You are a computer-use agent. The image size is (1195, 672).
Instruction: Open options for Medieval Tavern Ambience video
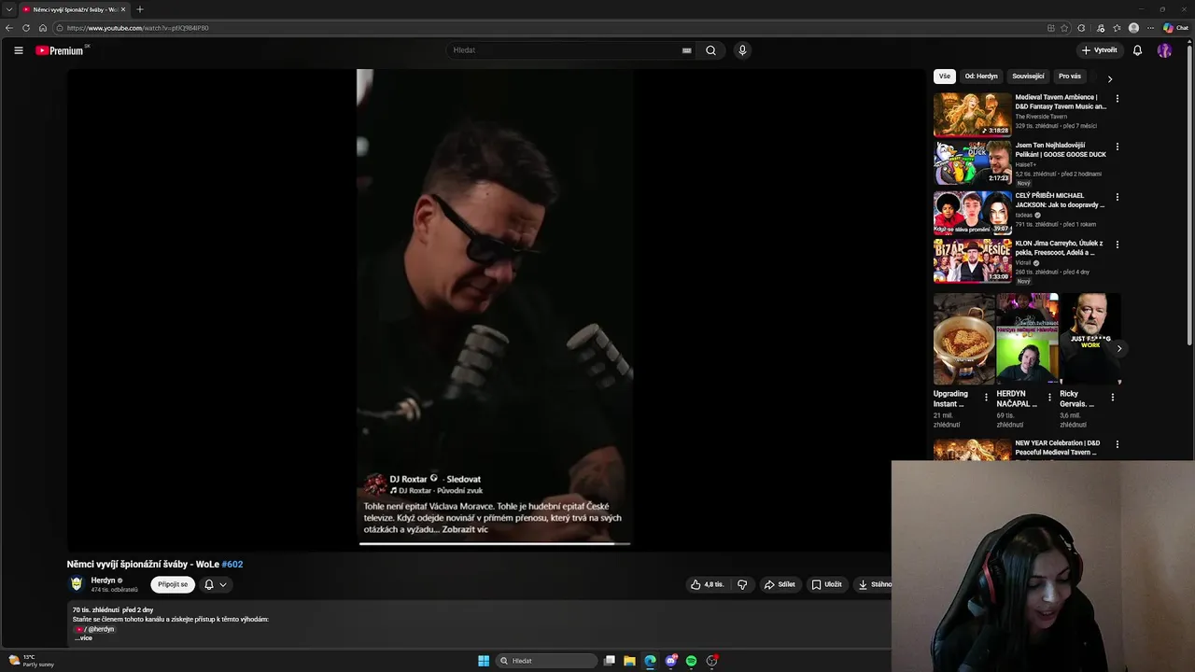tap(1117, 98)
